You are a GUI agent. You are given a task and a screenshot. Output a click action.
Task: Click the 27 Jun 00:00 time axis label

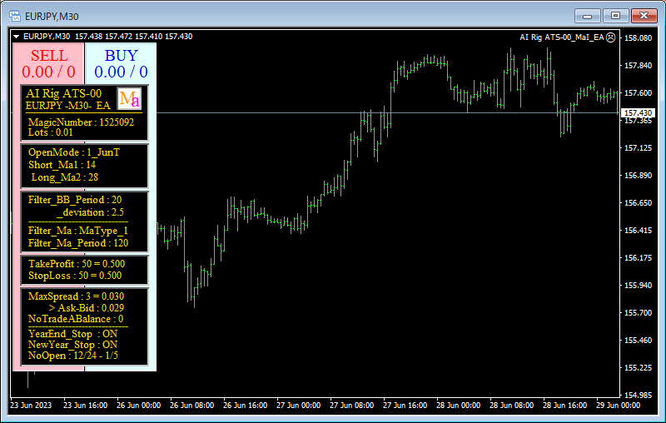coord(298,406)
